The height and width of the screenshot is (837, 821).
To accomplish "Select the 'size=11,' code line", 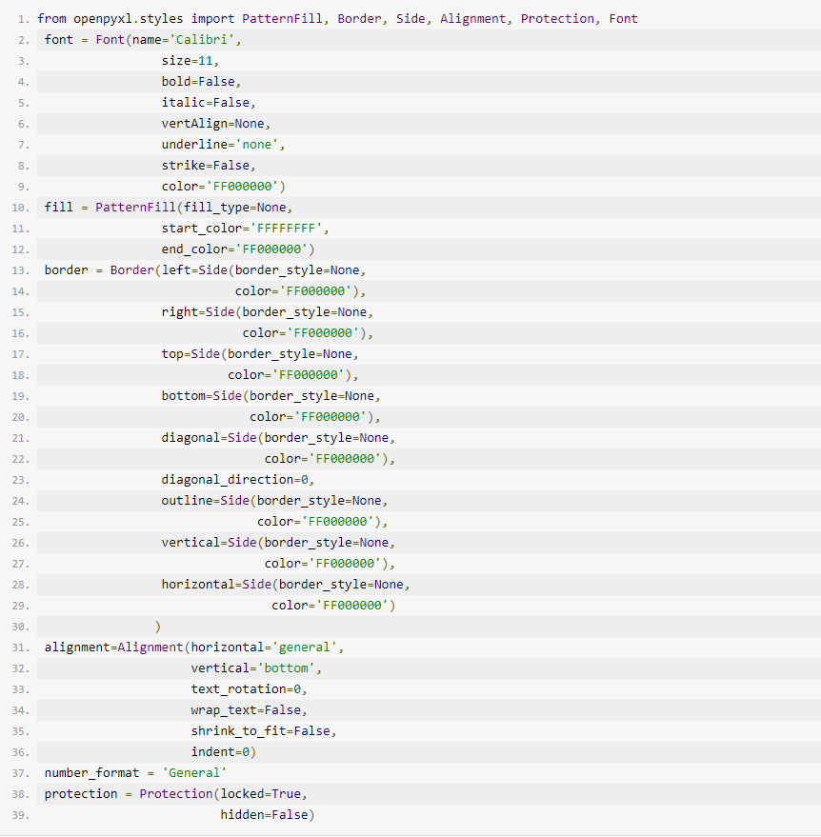I will pyautogui.click(x=190, y=61).
